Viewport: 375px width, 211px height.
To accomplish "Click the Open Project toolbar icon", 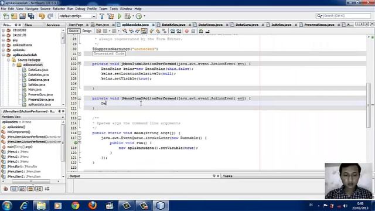I will 22,16.
